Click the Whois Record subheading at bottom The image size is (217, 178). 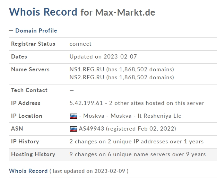coord(28,171)
